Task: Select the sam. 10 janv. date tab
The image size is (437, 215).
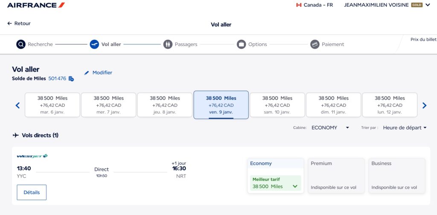Action: (277, 105)
